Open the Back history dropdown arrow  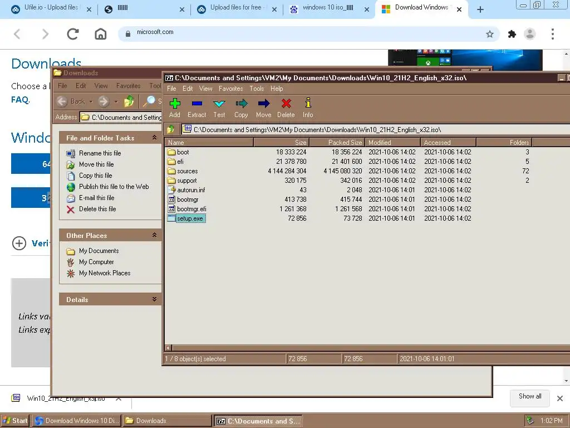(91, 101)
